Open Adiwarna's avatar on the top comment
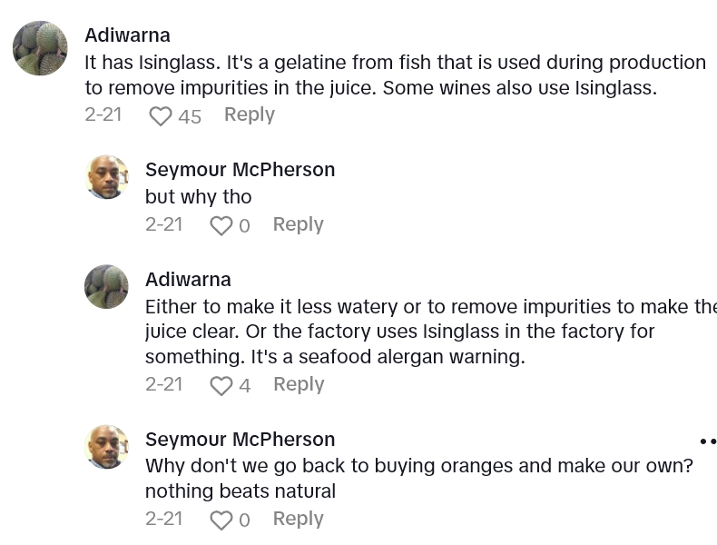Screen dimensions: 717x545 [x=40, y=48]
